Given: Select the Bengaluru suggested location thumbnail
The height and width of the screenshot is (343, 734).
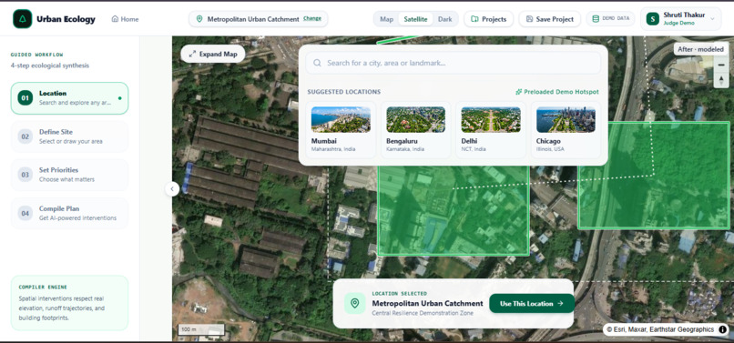Looking at the screenshot, I should click(x=415, y=120).
